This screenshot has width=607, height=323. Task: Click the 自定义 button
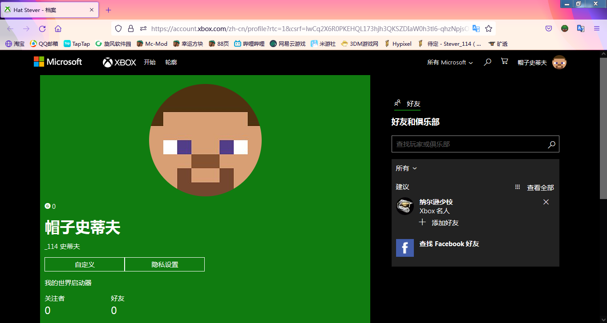pos(85,264)
